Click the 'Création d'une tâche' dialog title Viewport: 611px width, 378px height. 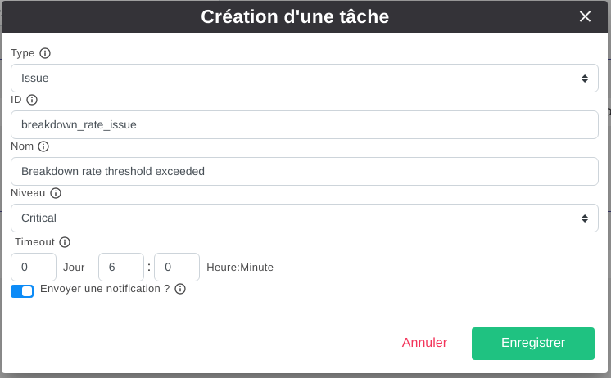pyautogui.click(x=295, y=16)
